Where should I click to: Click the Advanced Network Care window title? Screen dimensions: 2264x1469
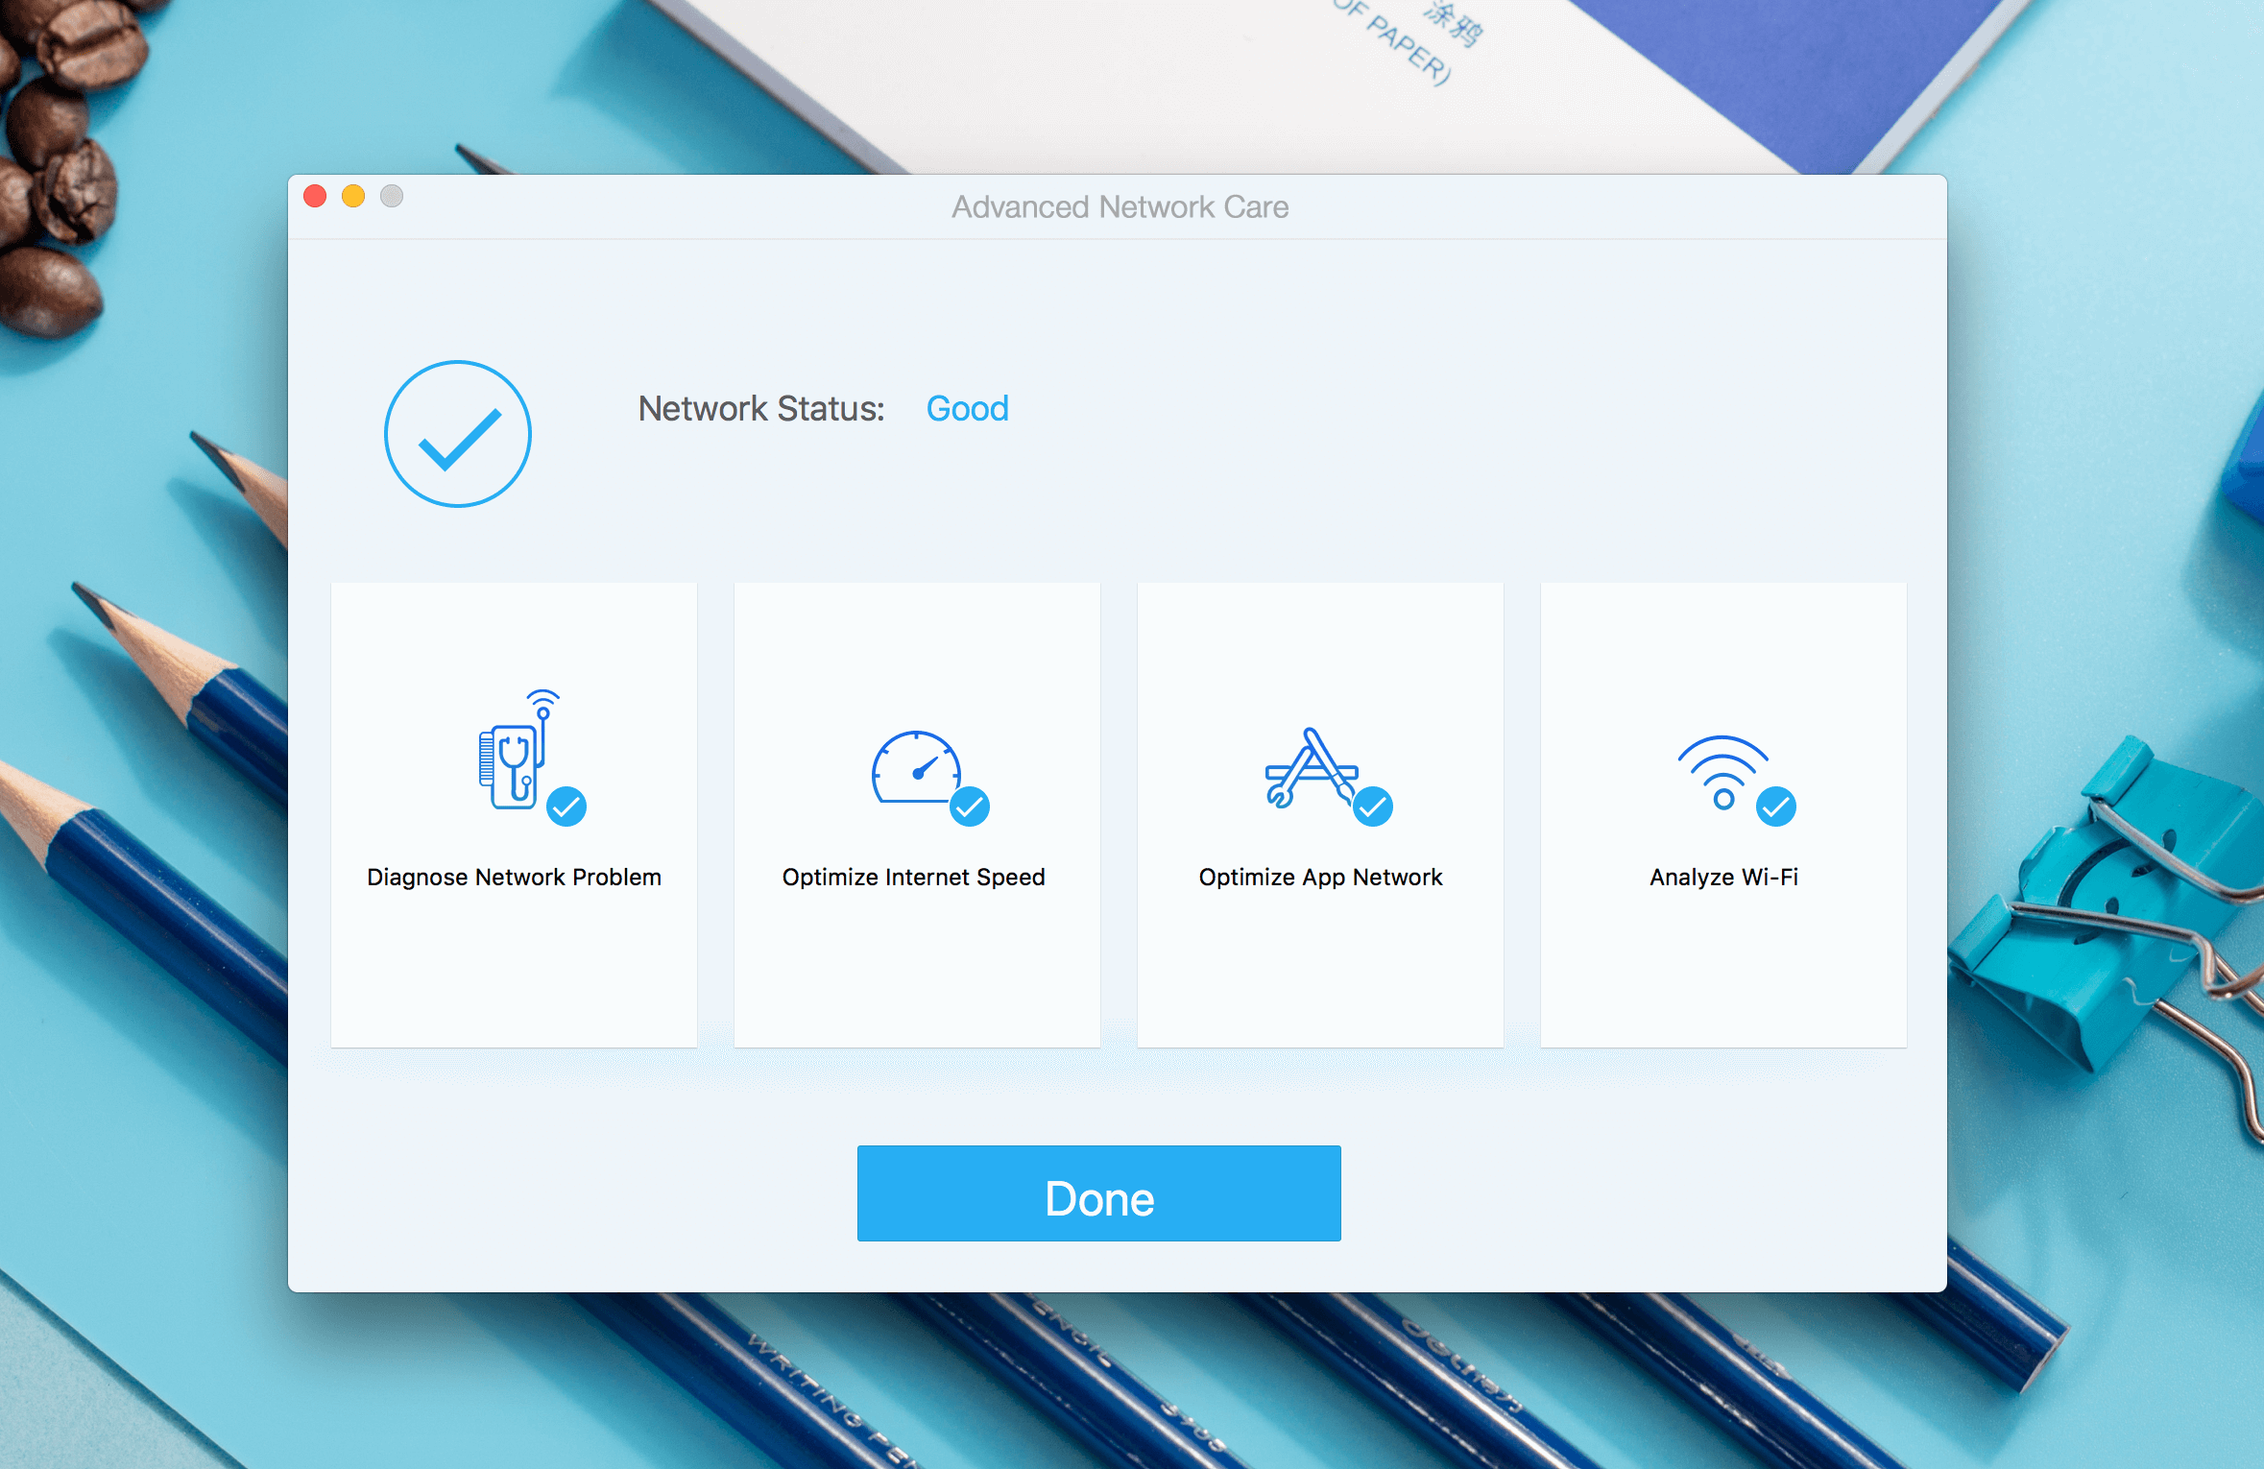[x=1120, y=207]
